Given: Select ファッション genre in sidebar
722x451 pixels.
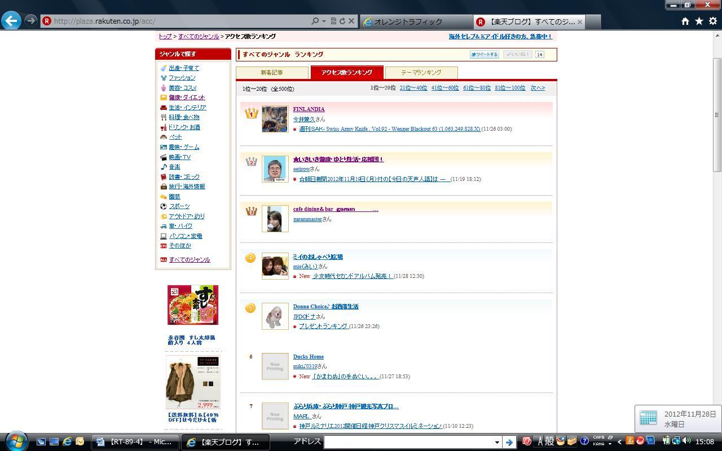Looking at the screenshot, I should (182, 78).
